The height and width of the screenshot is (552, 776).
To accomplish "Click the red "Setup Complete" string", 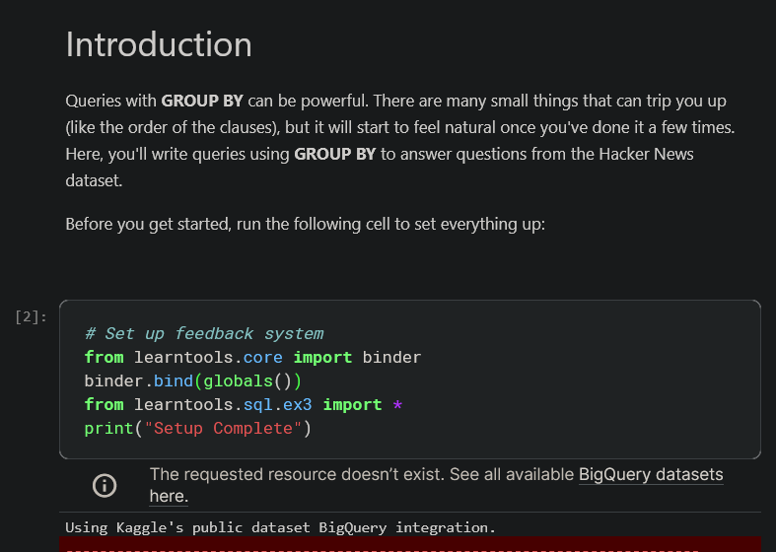I will [223, 429].
